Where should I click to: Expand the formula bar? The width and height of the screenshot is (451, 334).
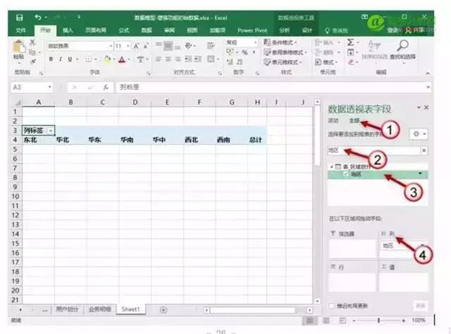[x=428, y=87]
